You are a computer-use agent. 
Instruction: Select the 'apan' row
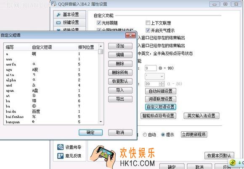pyautogui.click(x=51, y=91)
